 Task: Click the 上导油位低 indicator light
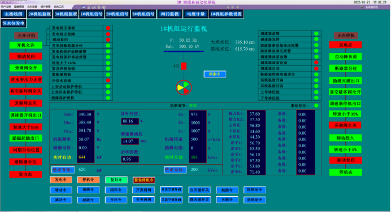coord(316,92)
